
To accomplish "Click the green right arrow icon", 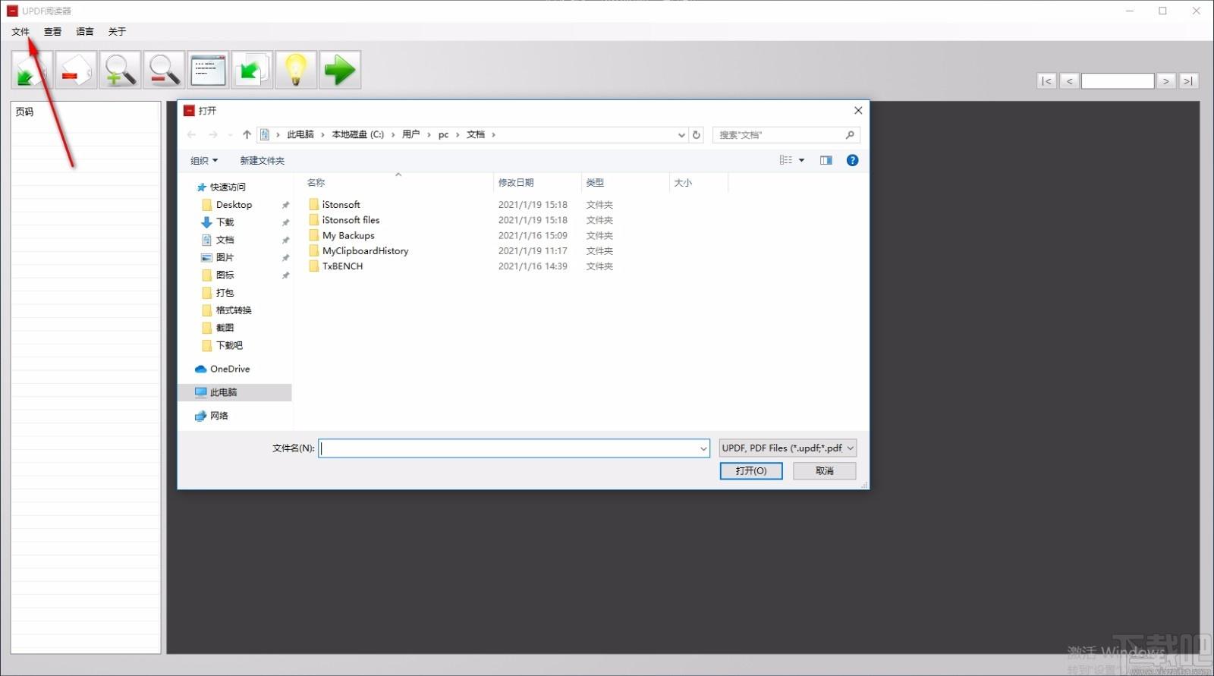I will click(340, 71).
